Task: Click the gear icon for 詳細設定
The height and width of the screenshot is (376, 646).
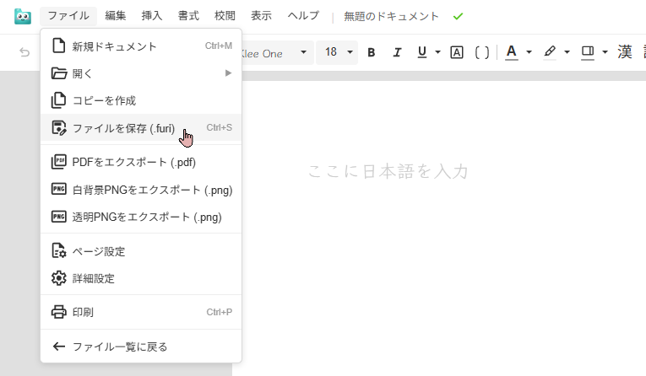Action: pyautogui.click(x=58, y=278)
